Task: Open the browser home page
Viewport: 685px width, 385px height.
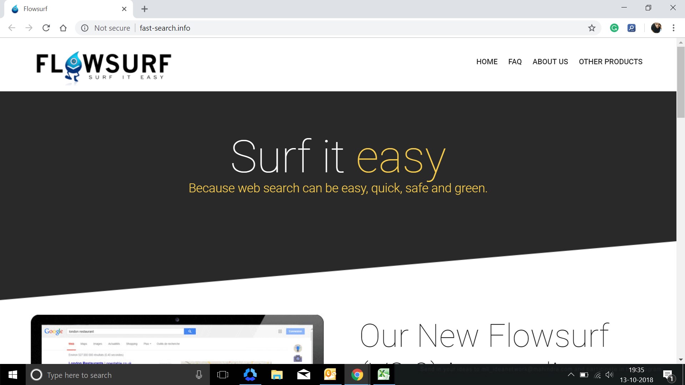Action: [63, 28]
